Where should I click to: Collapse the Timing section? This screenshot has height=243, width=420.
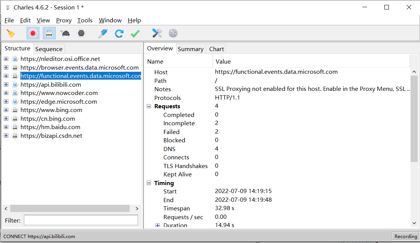[149, 183]
